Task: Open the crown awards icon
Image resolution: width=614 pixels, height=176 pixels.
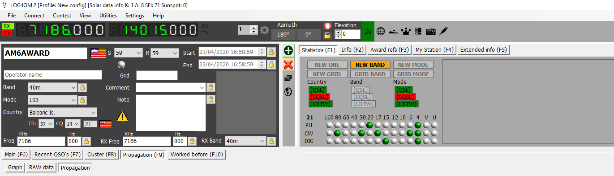Action: pyautogui.click(x=406, y=31)
